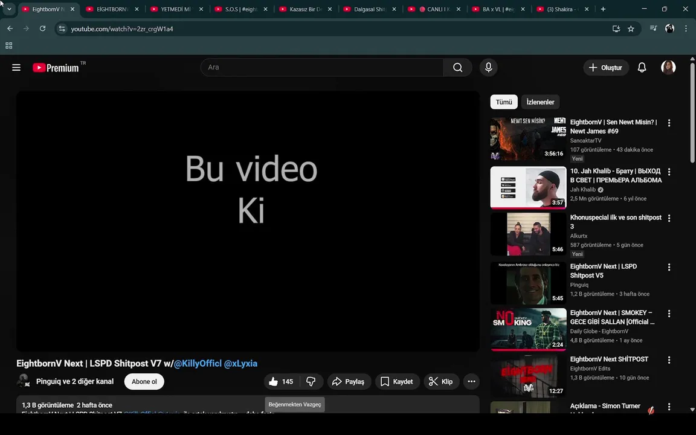
Task: Reload the page with refresh icon
Action: tap(43, 28)
